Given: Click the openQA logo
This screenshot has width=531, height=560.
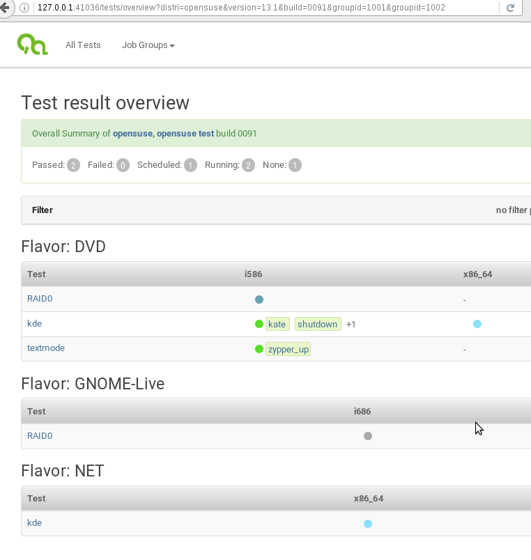Looking at the screenshot, I should pos(32,43).
